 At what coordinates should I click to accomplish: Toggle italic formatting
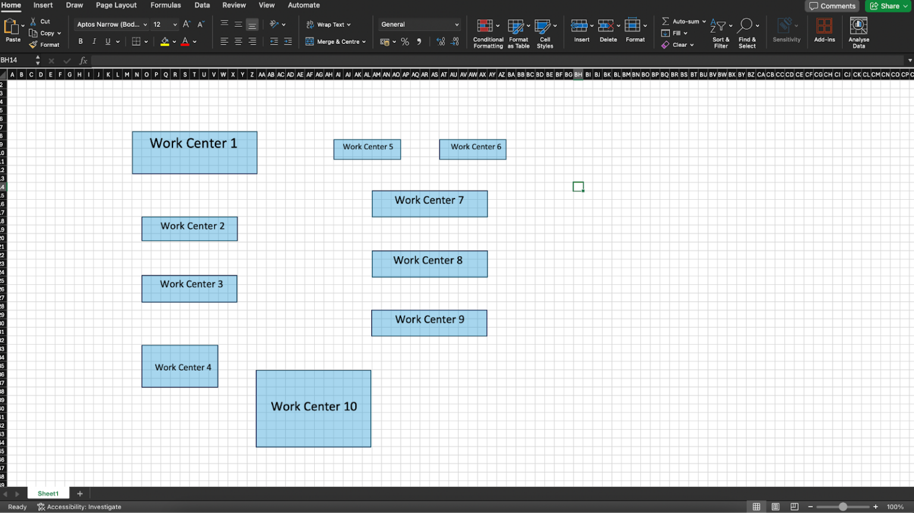pos(94,41)
